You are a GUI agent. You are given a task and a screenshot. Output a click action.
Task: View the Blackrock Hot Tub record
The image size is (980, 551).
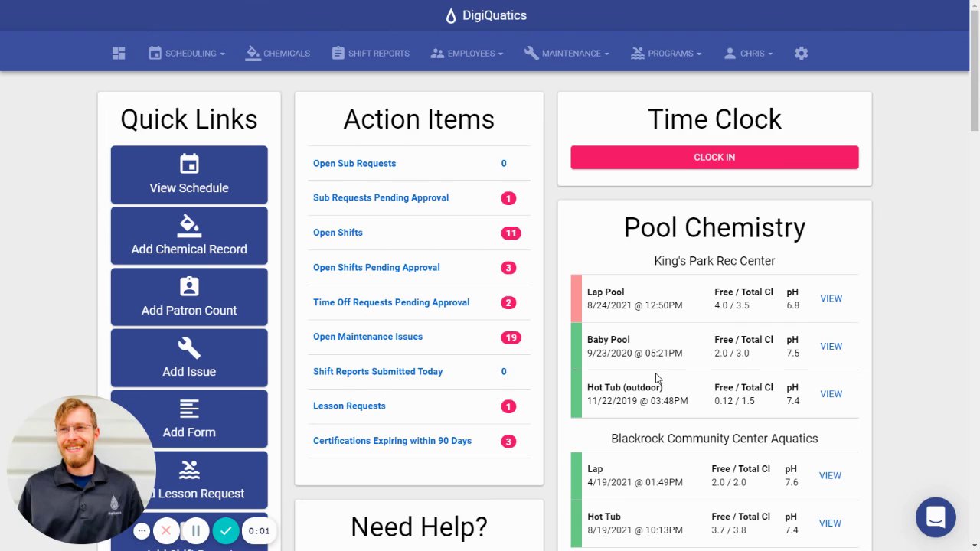click(x=830, y=523)
